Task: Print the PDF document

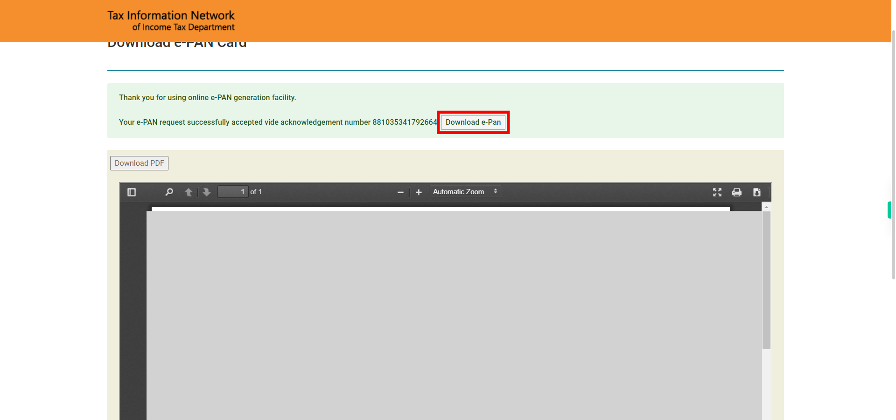Action: [x=737, y=192]
